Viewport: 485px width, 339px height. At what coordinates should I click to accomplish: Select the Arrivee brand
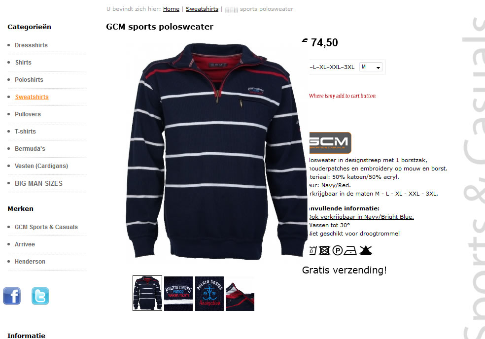coord(25,244)
